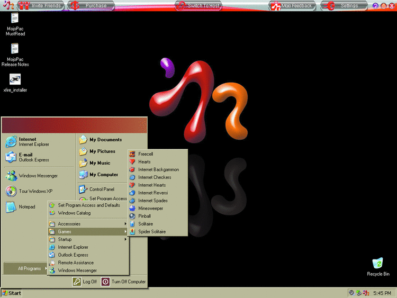Open My Computer
Viewport: 397px width, 298px height.
click(x=102, y=175)
